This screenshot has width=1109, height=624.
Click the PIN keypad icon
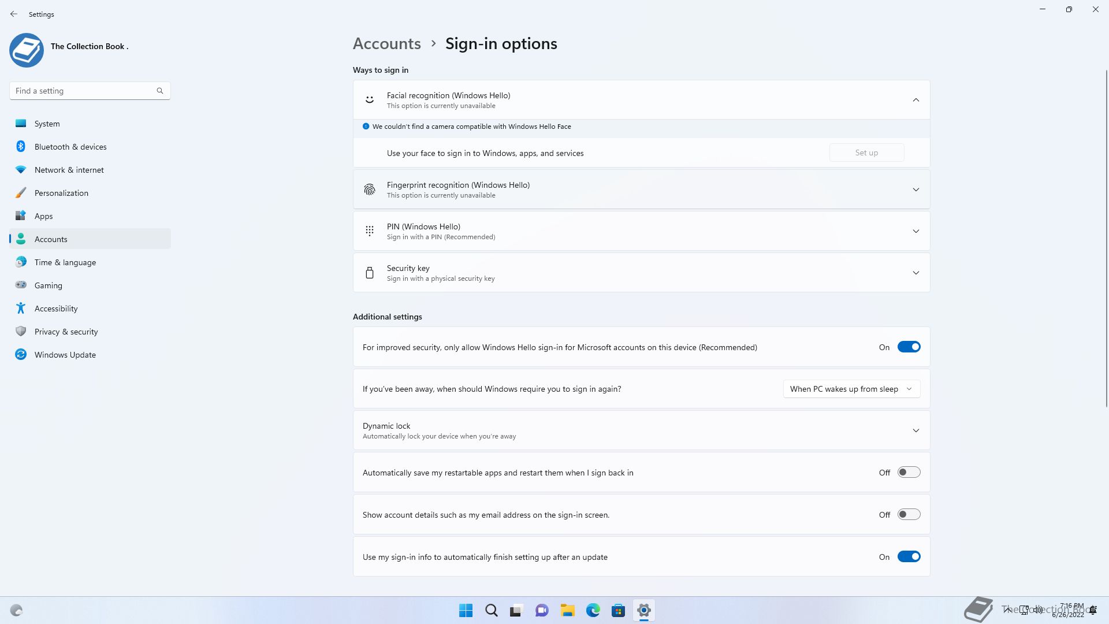370,231
